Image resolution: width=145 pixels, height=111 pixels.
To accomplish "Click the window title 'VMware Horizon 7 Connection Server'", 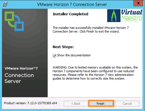I will point(72,5).
